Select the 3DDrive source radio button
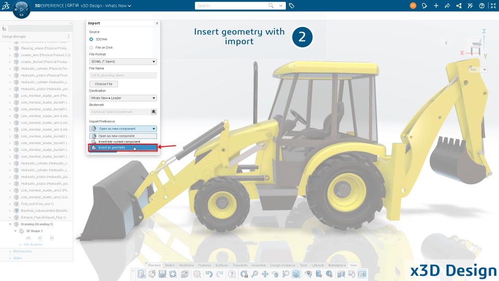 coord(91,39)
